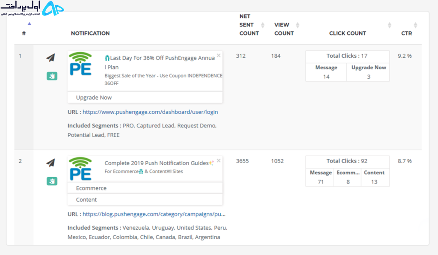Click the Notification column header
This screenshot has height=255, width=438.
point(90,33)
